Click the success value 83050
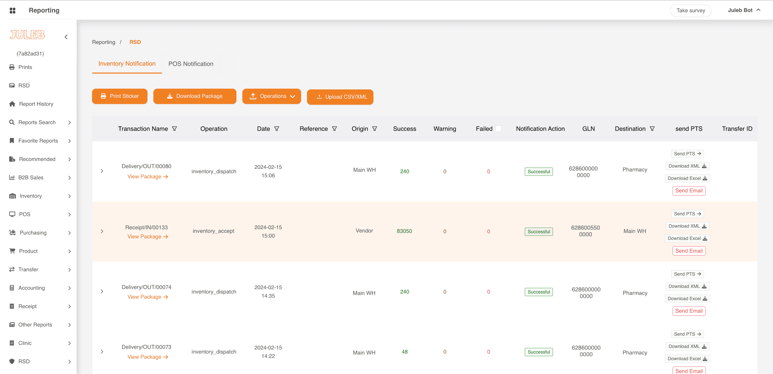This screenshot has width=773, height=374. [404, 231]
